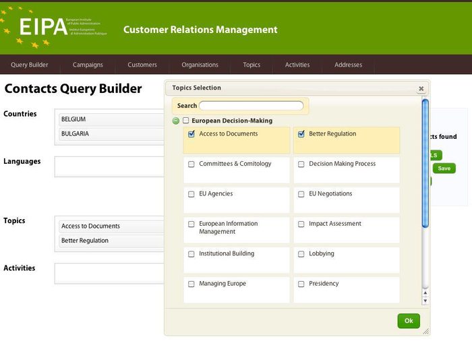Image resolution: width=472 pixels, height=341 pixels.
Task: Click the resize grip at the dialog corner
Action: click(x=425, y=331)
